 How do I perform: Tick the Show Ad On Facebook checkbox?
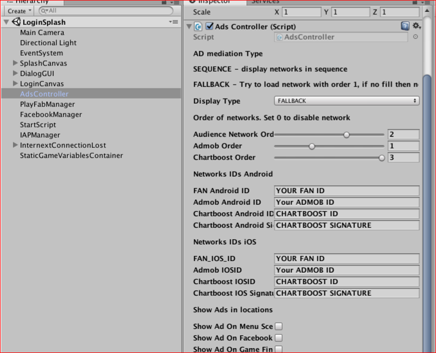point(279,338)
